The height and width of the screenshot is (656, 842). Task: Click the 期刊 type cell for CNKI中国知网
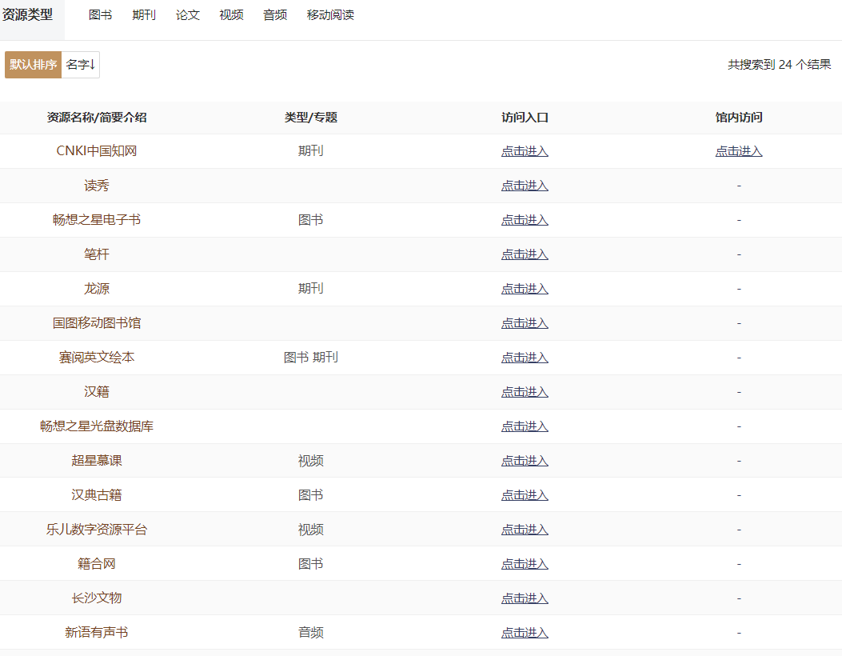point(311,151)
